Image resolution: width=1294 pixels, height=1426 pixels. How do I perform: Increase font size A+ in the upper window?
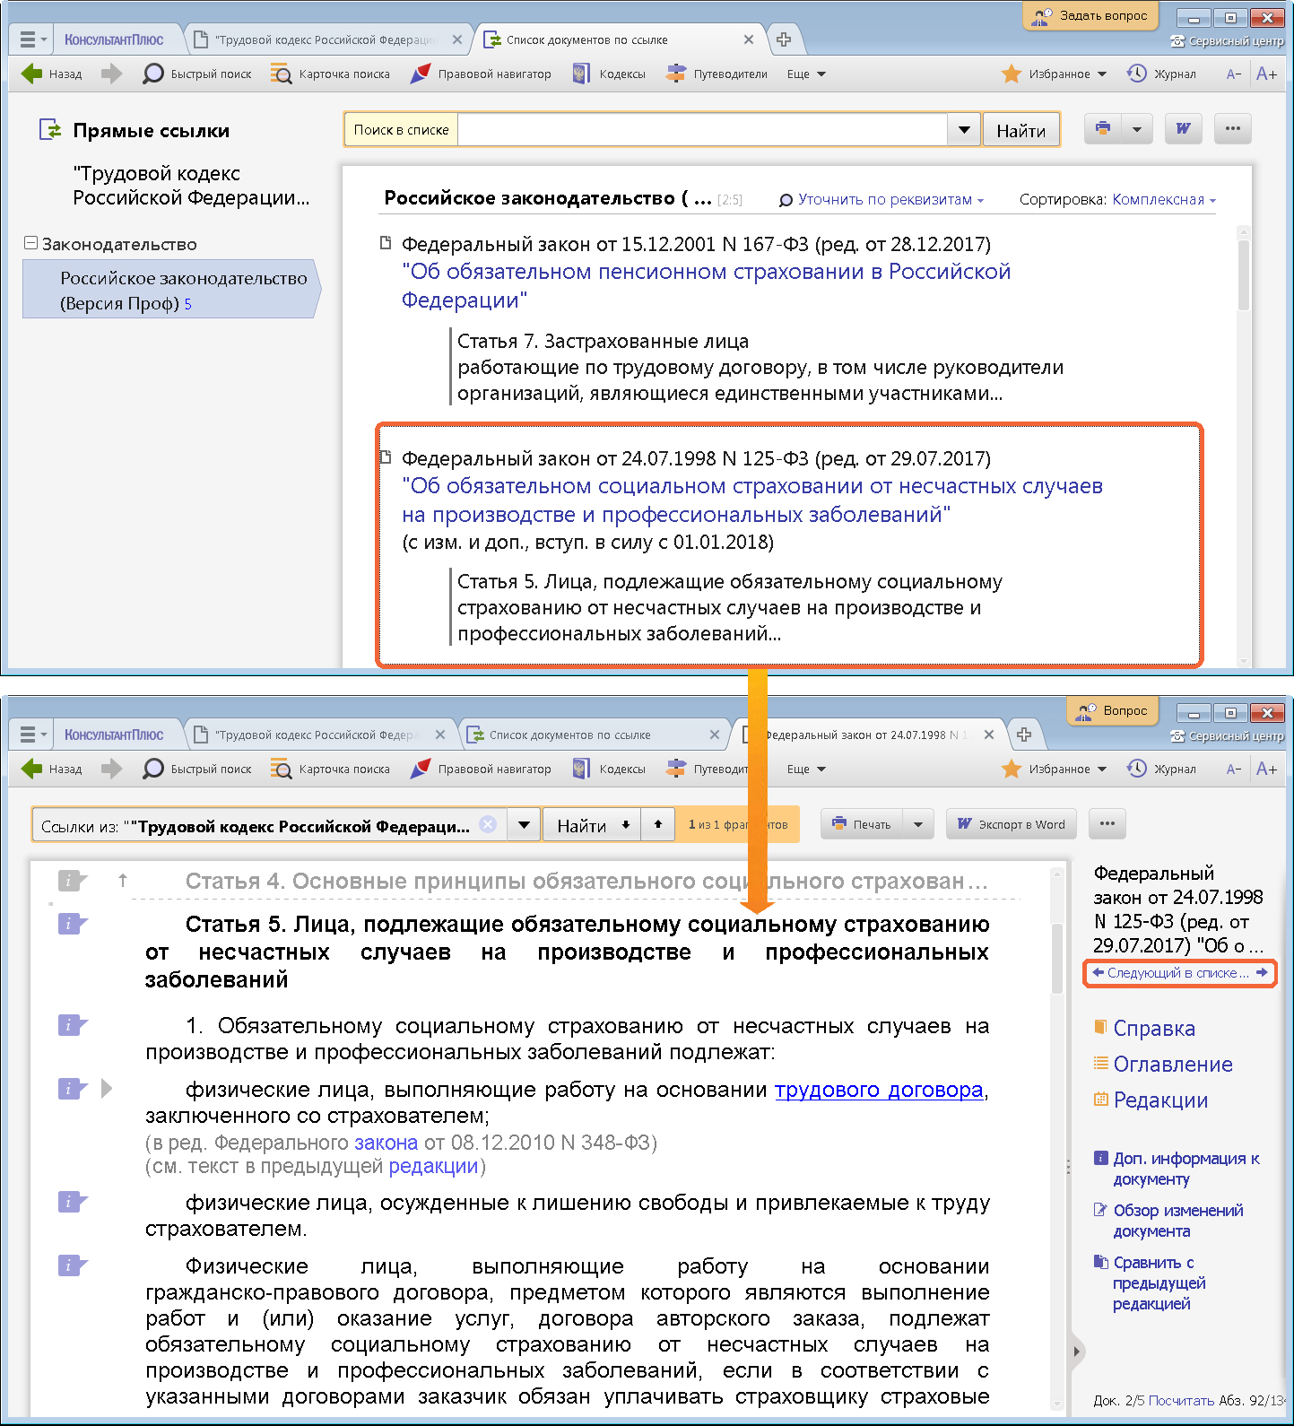pyautogui.click(x=1266, y=74)
